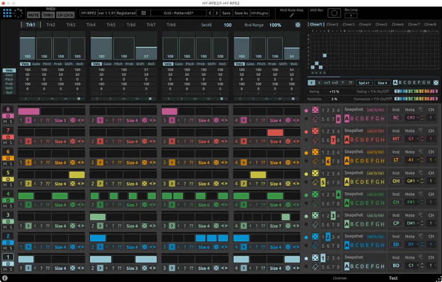The image size is (442, 282).
Task: Enable CH LOCK in the MIDI section
Action: pyautogui.click(x=65, y=15)
